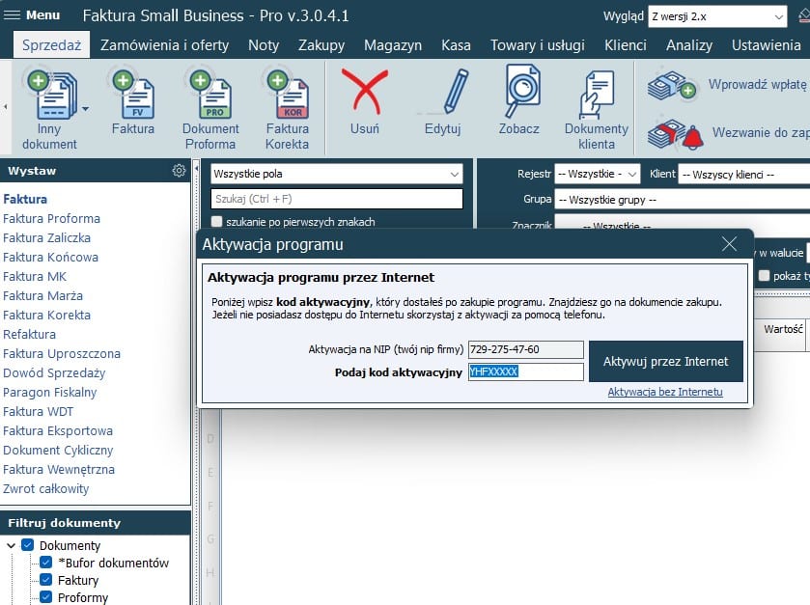Viewport: 810px width, 605px height.
Task: Click Aktywacja bez Internetu link
Action: click(665, 392)
